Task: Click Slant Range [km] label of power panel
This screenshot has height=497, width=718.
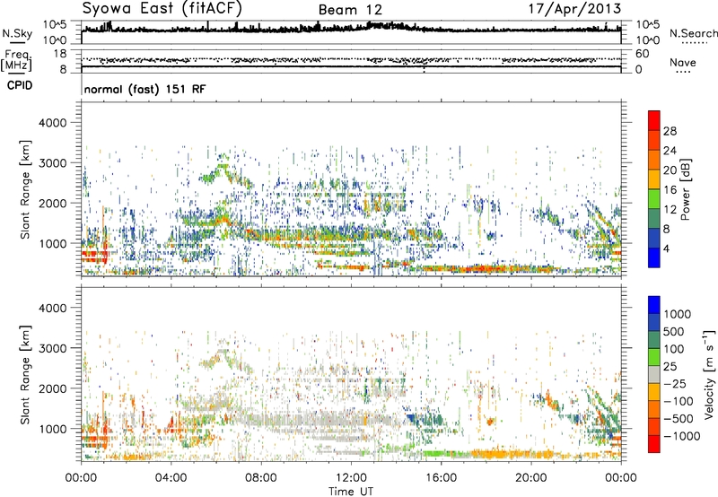Action: [x=25, y=189]
